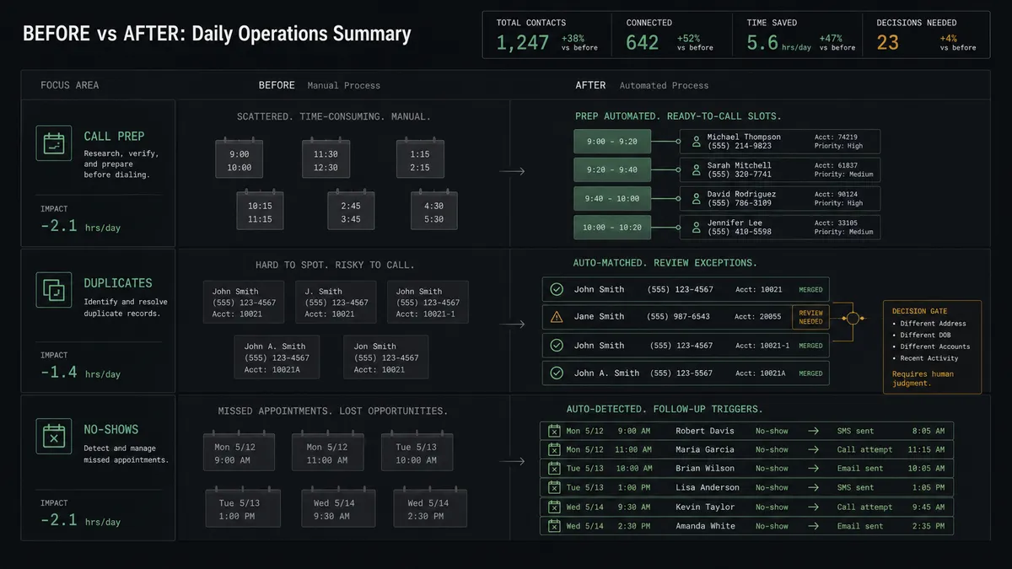Screen dimensions: 1012x569
Task: Click the no-show calendar icon for Lisa Anderson
Action: click(x=554, y=488)
